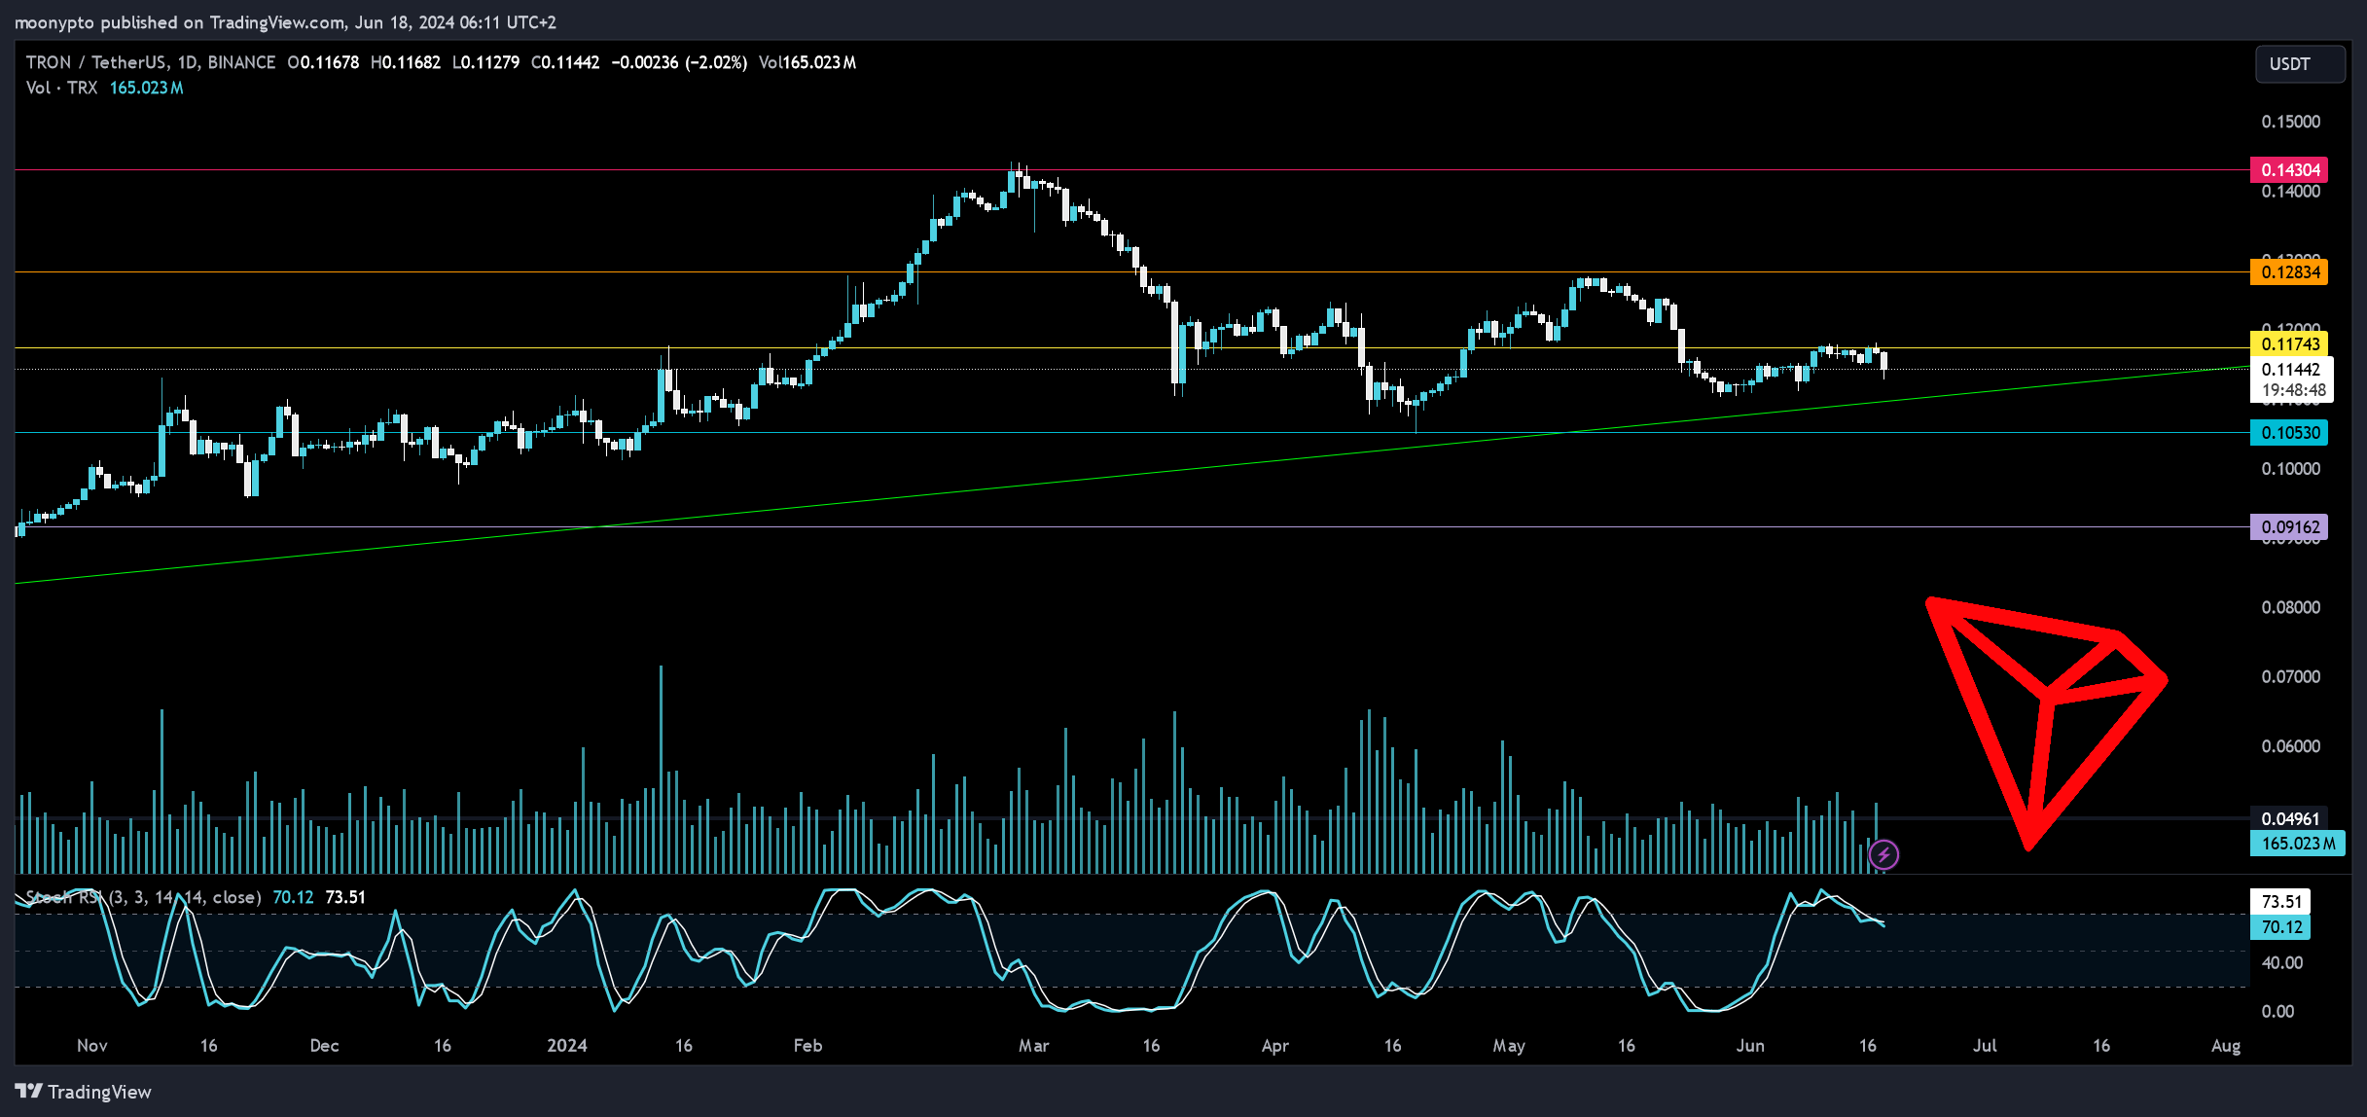Screen dimensions: 2367x1117
Task: Click the 165.023 M volume axis label
Action: [2298, 844]
